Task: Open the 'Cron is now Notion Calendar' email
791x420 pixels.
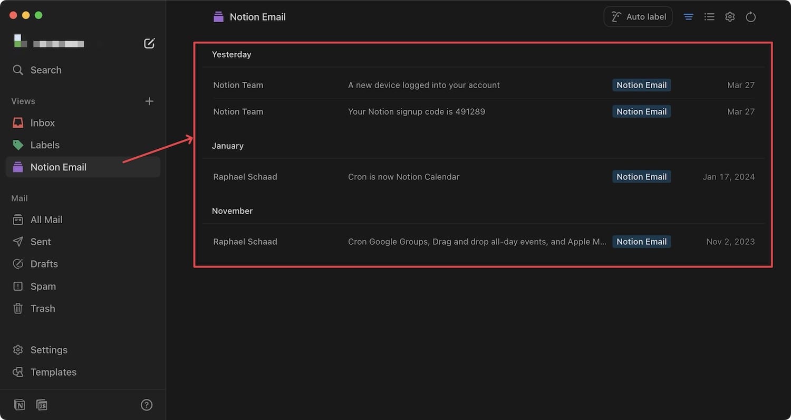Action: (403, 177)
